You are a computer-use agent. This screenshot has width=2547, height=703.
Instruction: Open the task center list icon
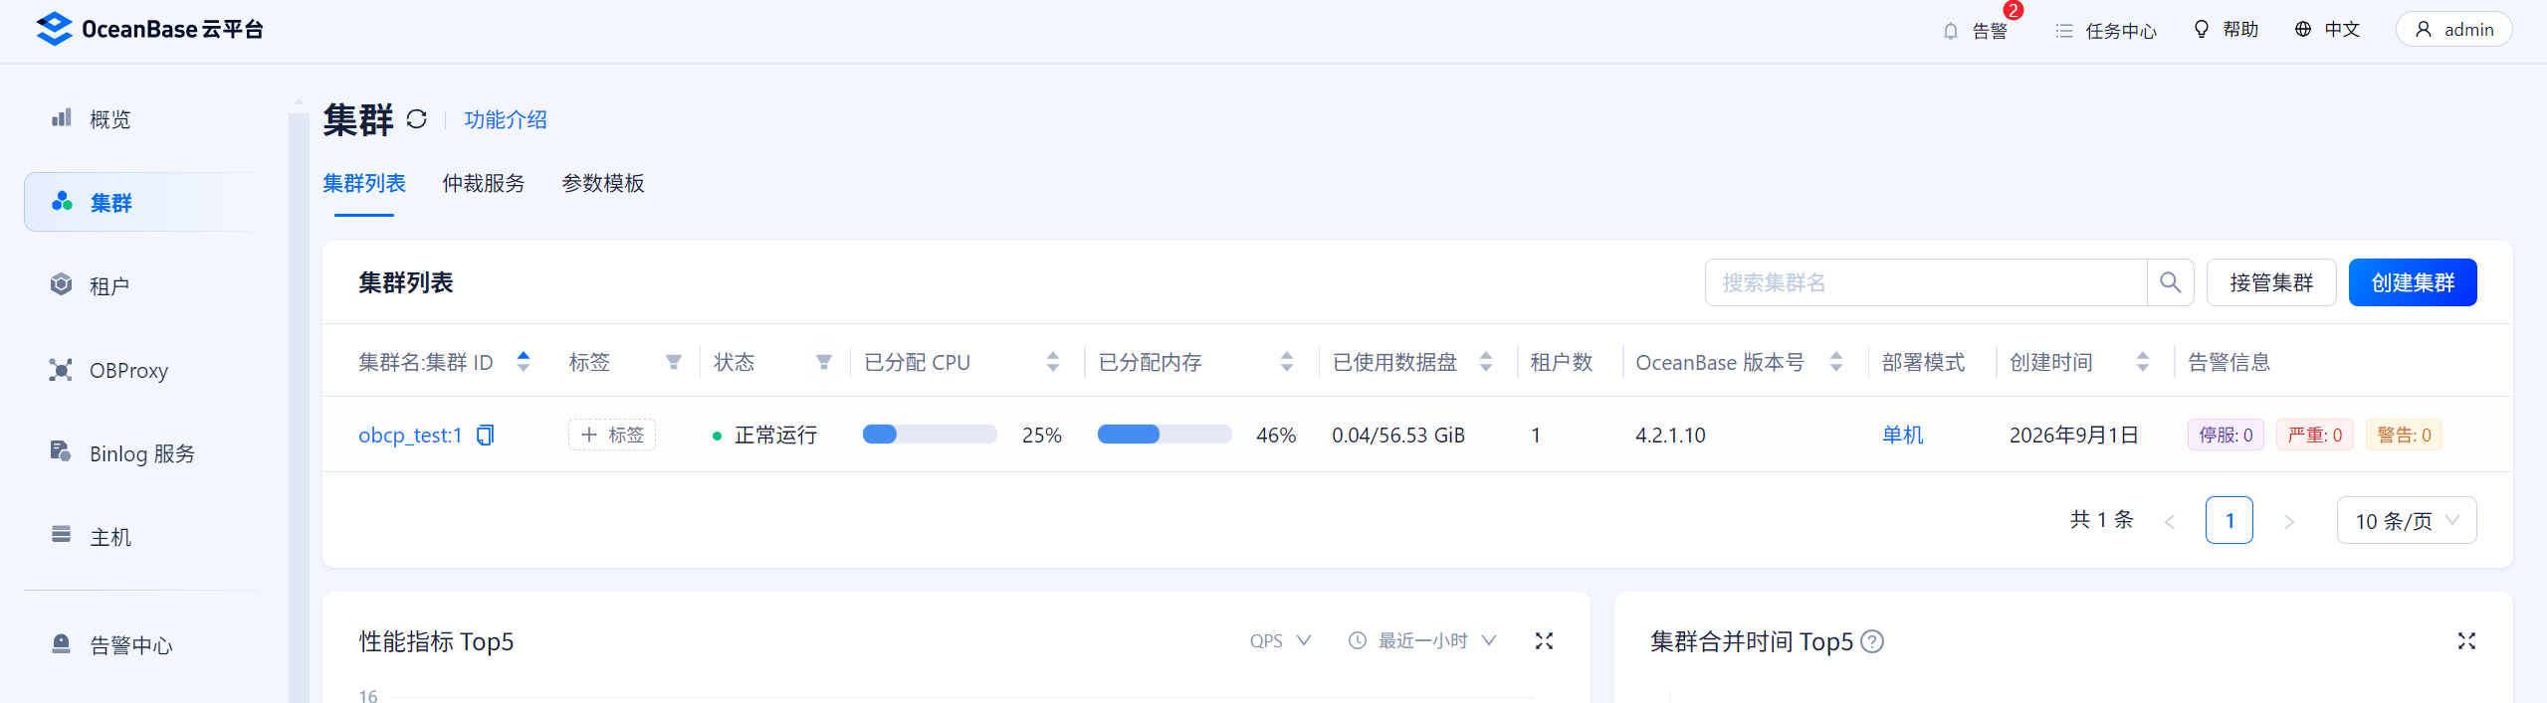pyautogui.click(x=2064, y=31)
